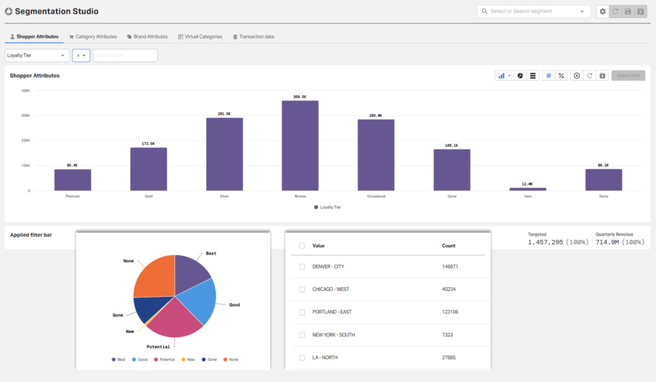Click the hash (#) count display icon
The height and width of the screenshot is (382, 656).
pyautogui.click(x=548, y=75)
